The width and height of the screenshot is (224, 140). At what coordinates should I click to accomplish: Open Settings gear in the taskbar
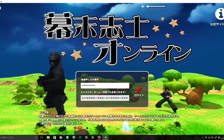tap(86, 138)
